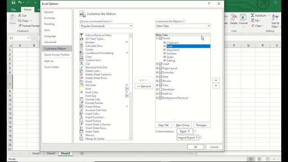This screenshot has height=162, width=288.
Task: Open the Proofing options category
Action: coord(49,24)
